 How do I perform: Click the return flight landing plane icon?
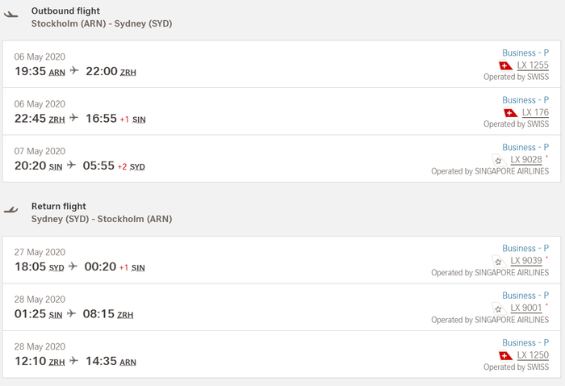(x=10, y=210)
